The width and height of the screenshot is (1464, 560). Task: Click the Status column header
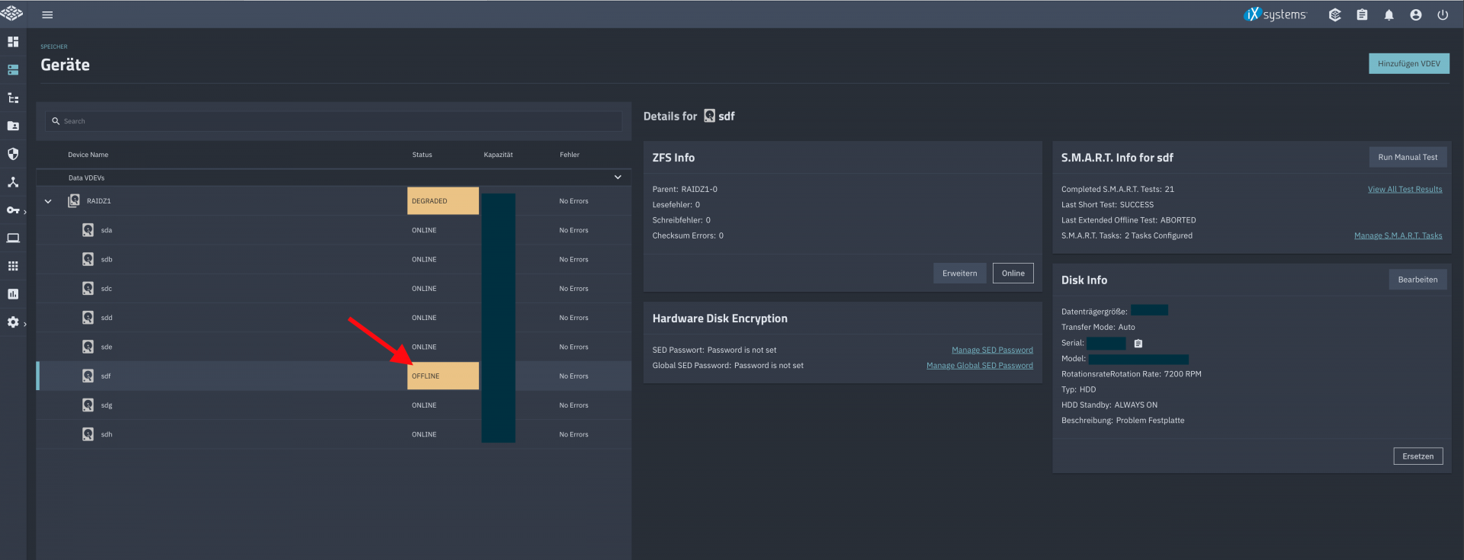point(422,155)
